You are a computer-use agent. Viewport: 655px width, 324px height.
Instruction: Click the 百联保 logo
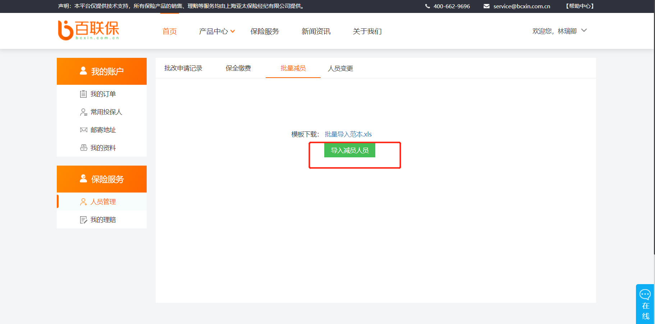click(x=88, y=30)
